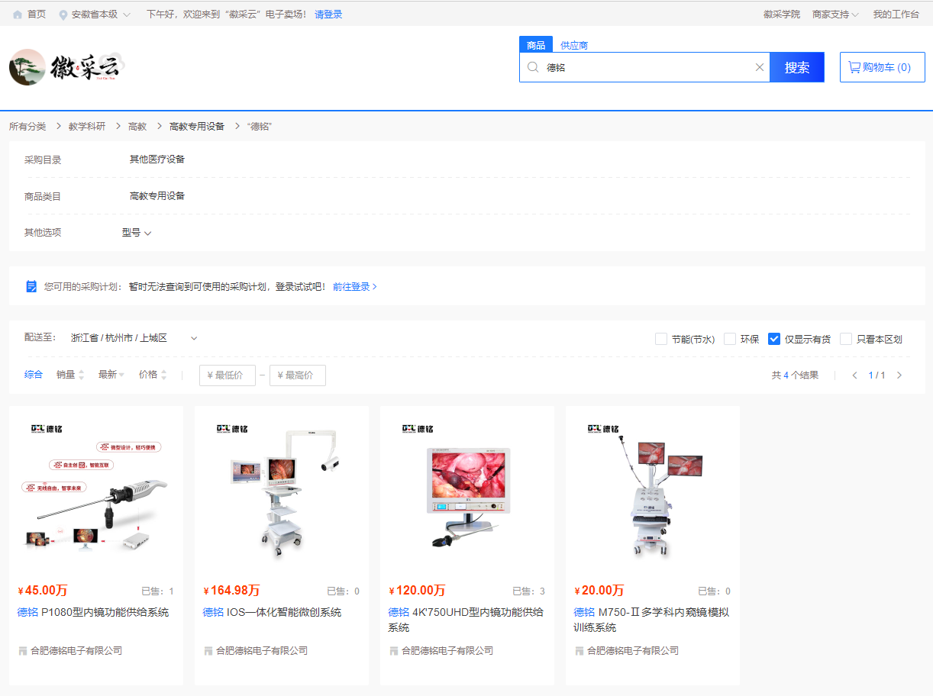Clear the search field via the X icon
Screen dimensions: 933x696
[760, 67]
